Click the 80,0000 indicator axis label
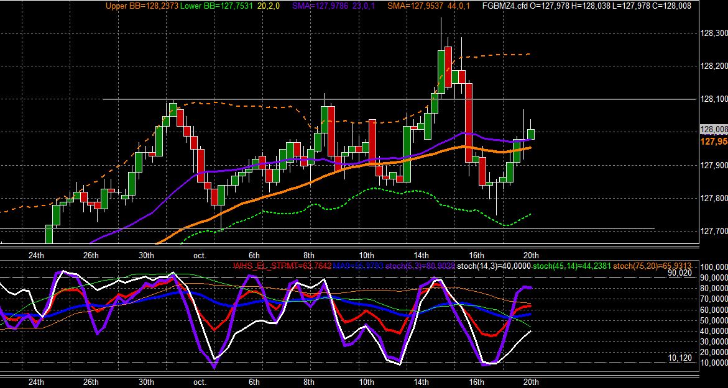This screenshot has width=728, height=388. [714, 288]
